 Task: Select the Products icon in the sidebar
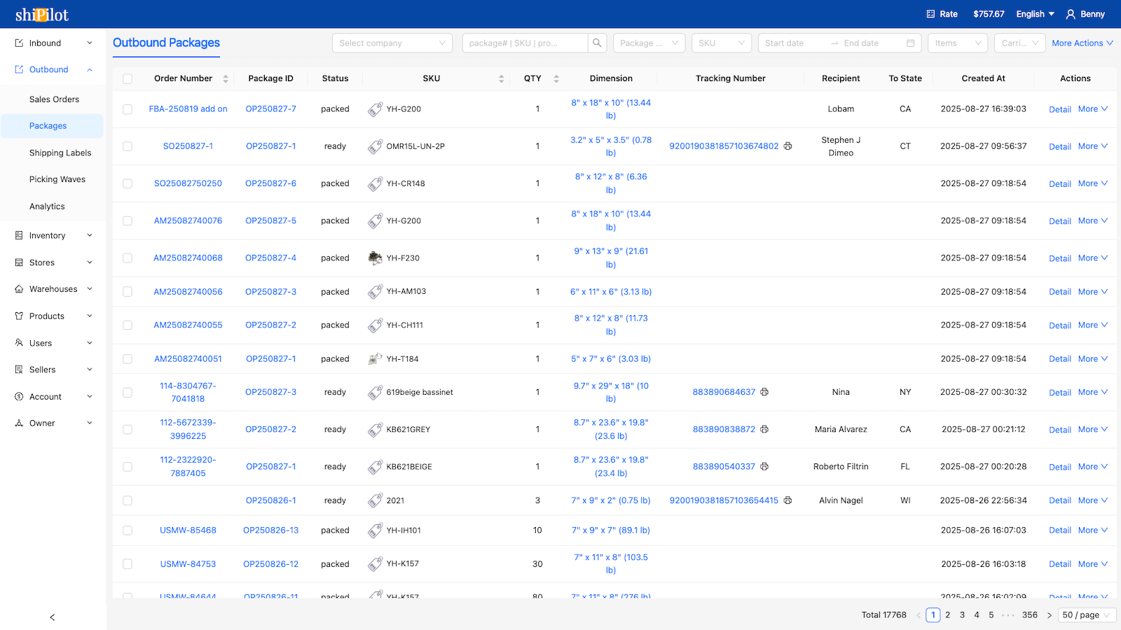click(18, 316)
